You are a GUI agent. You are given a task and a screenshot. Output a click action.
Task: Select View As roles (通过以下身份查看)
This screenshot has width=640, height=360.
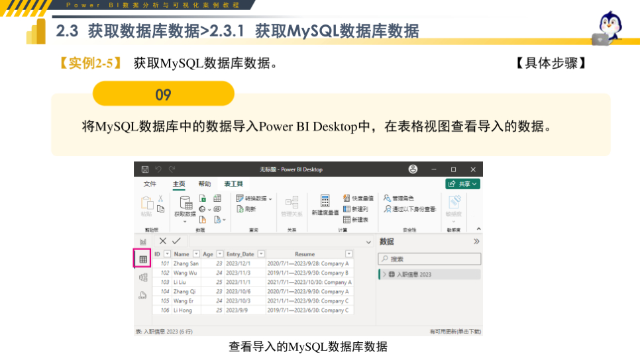(409, 209)
